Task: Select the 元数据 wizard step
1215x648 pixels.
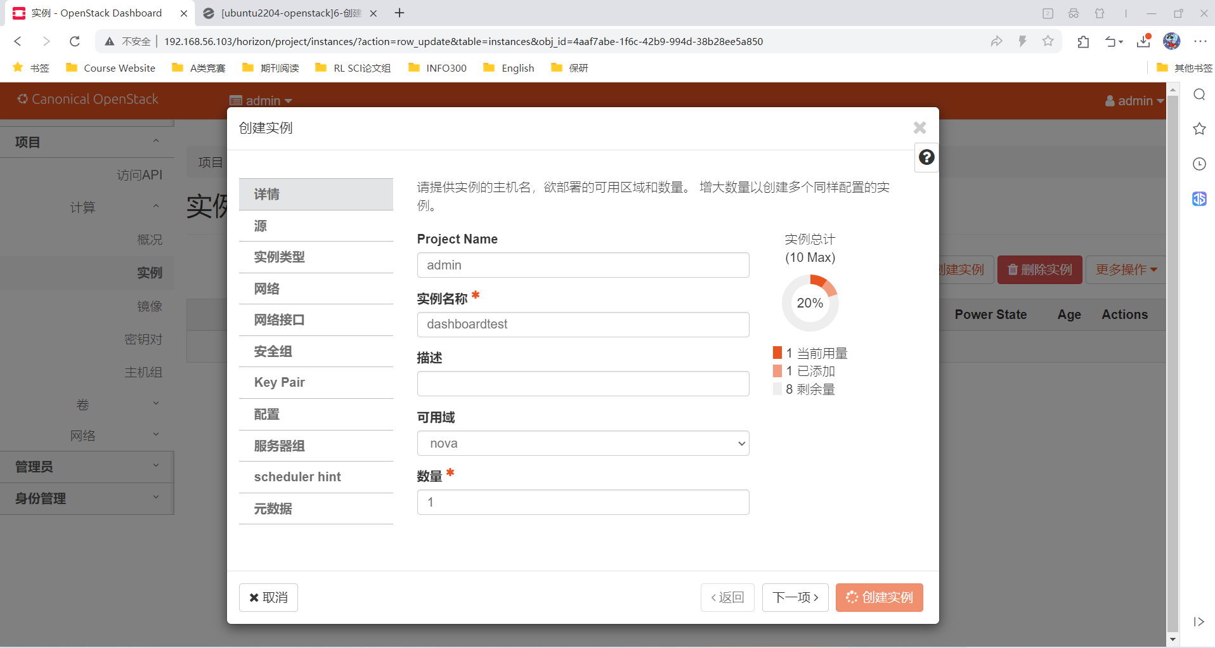Action: 316,509
